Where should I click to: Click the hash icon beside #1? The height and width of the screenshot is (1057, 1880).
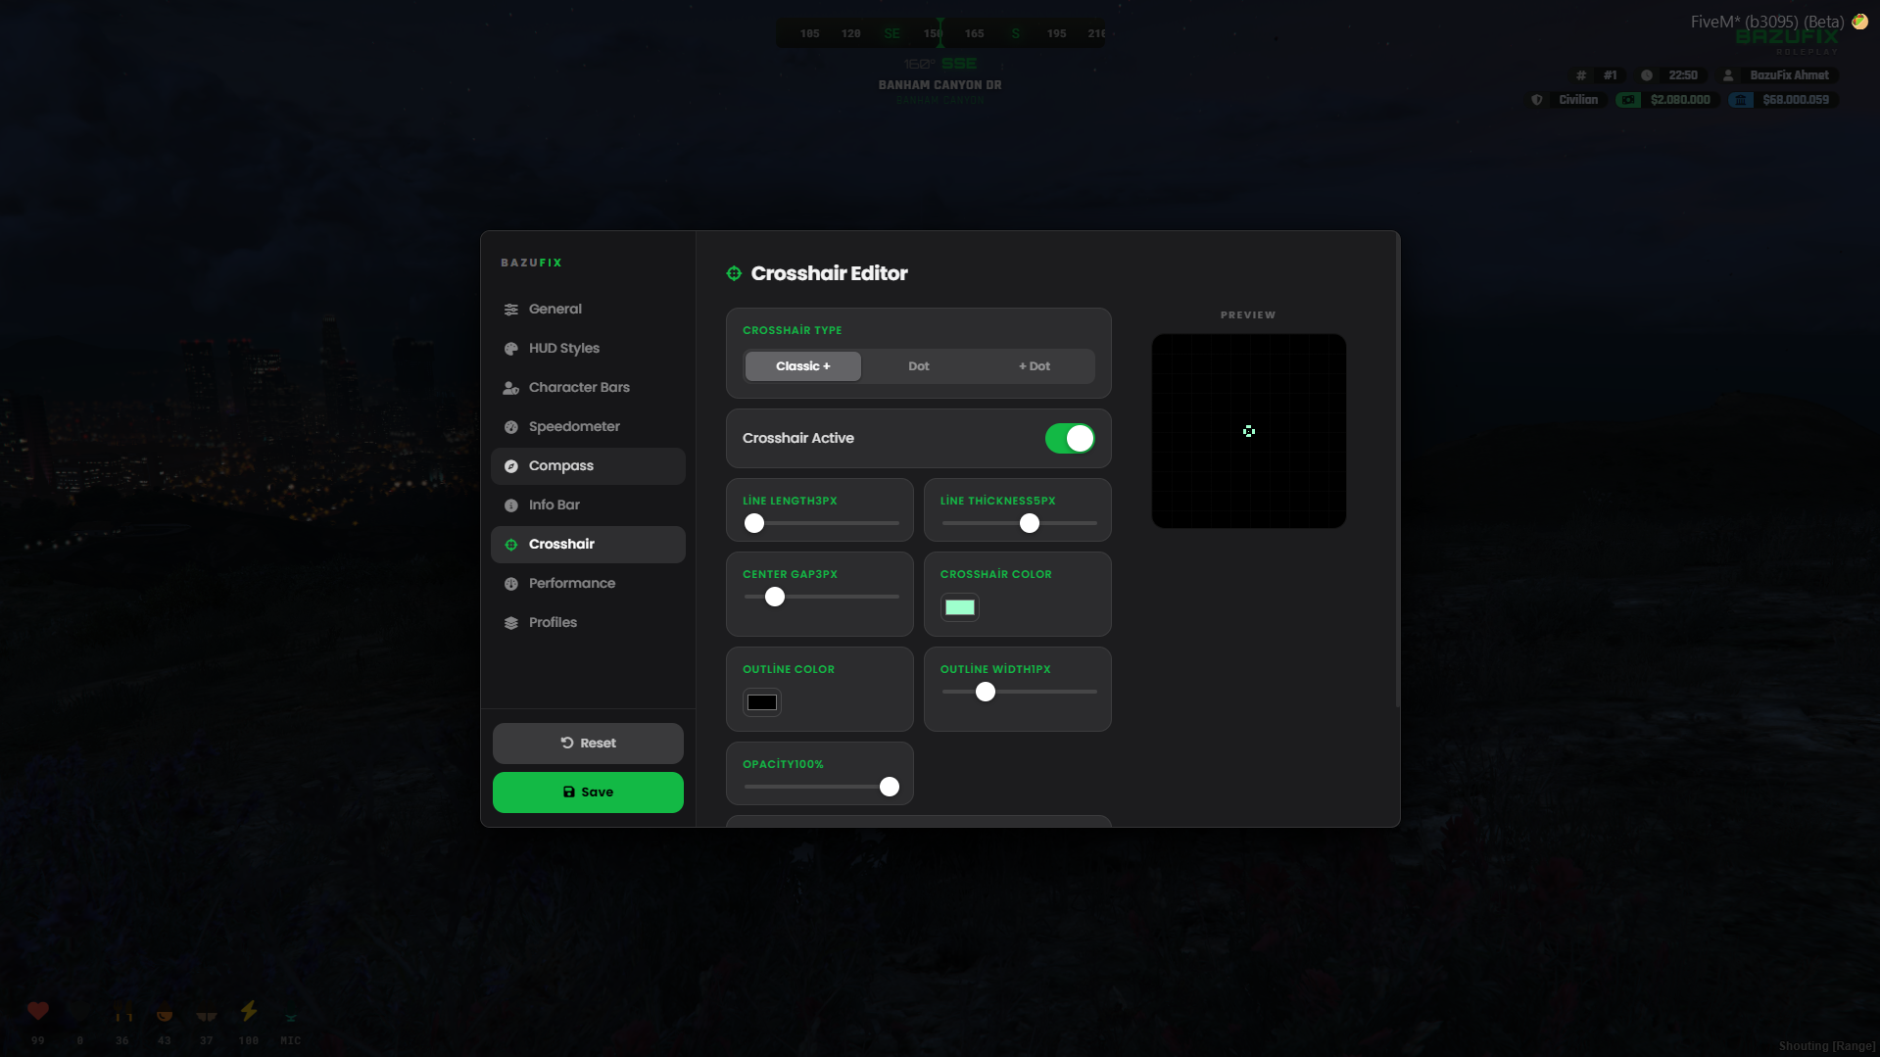click(1580, 75)
